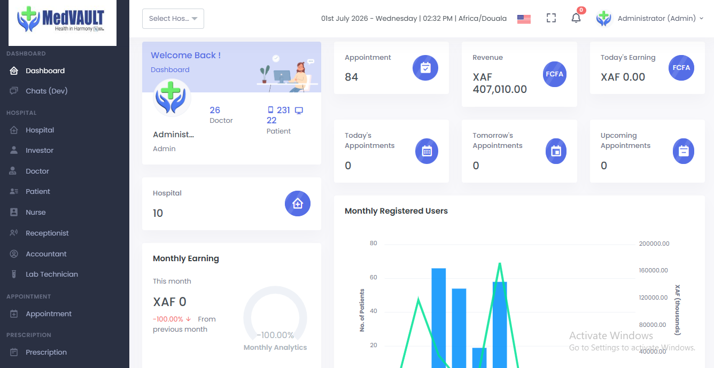Viewport: 714px width, 368px height.
Task: Click the 231 mobile patient count
Action: click(x=283, y=110)
